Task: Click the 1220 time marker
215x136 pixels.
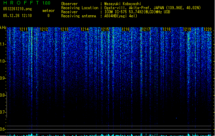Action: point(207,29)
